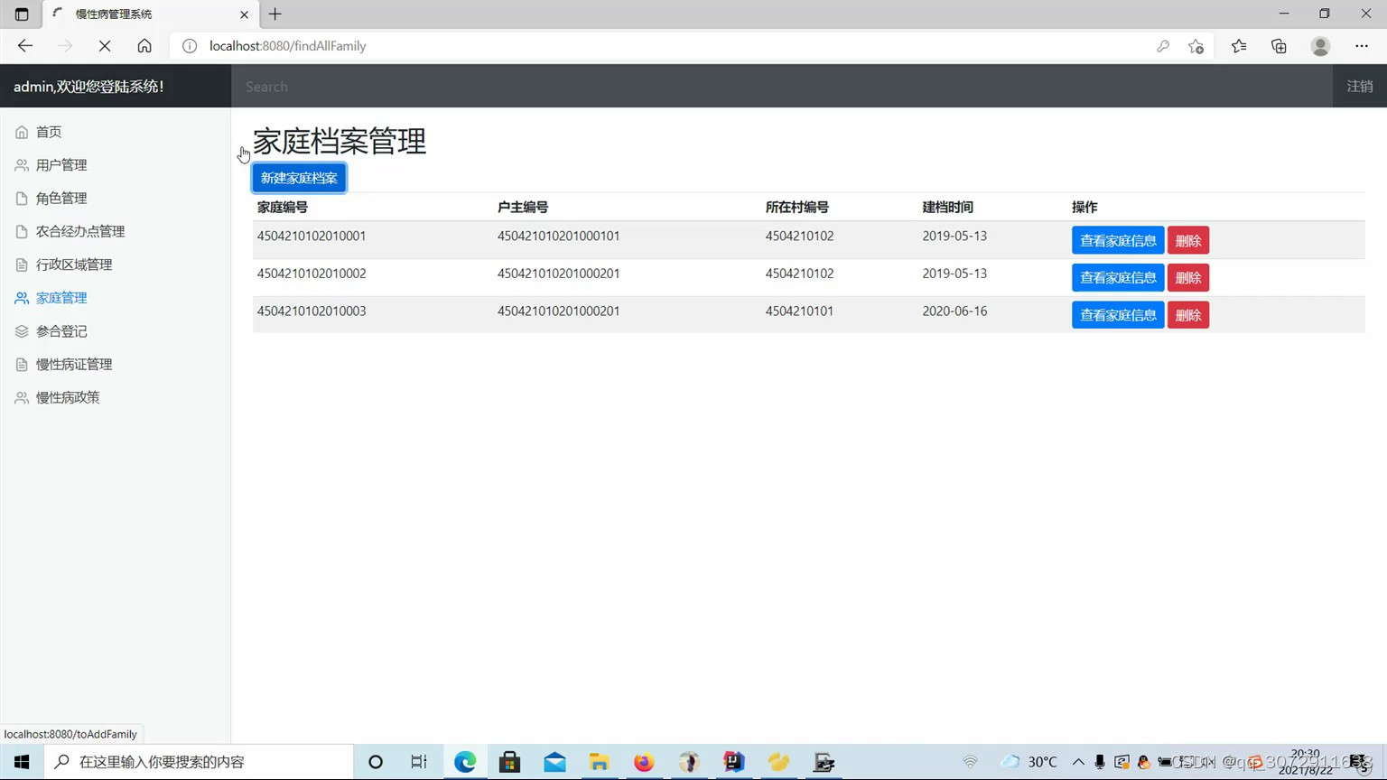Show hidden system tray icons
Viewport: 1387px width, 780px height.
1078,762
